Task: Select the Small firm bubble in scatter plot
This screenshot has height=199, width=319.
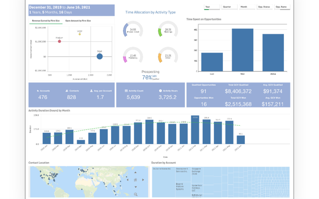Action: coord(100,56)
